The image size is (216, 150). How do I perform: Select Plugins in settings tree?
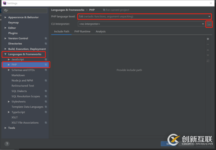pyautogui.click(x=13, y=33)
